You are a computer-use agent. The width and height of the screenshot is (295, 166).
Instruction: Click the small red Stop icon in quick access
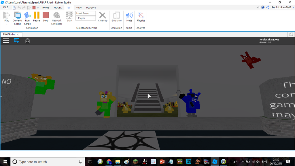[34, 8]
